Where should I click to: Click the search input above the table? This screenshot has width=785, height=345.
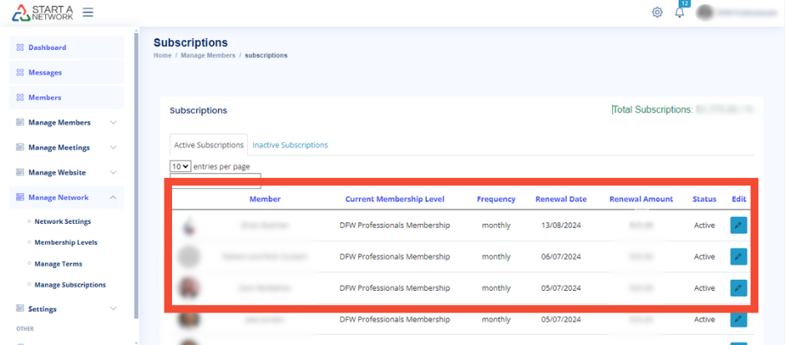click(x=215, y=180)
